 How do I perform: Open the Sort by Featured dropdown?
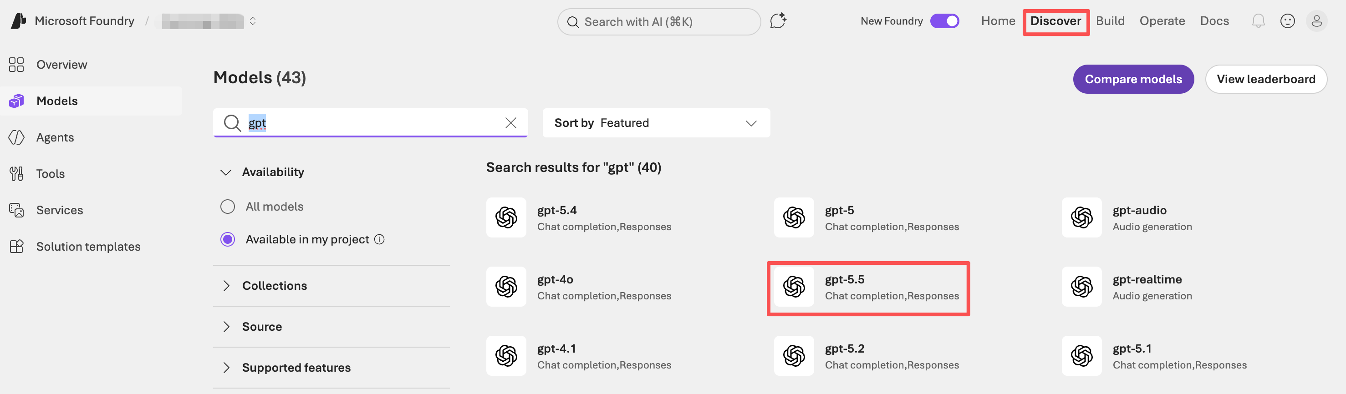point(656,123)
